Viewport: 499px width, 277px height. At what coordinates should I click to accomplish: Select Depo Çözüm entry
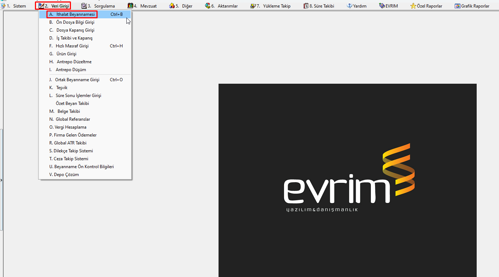point(85,175)
